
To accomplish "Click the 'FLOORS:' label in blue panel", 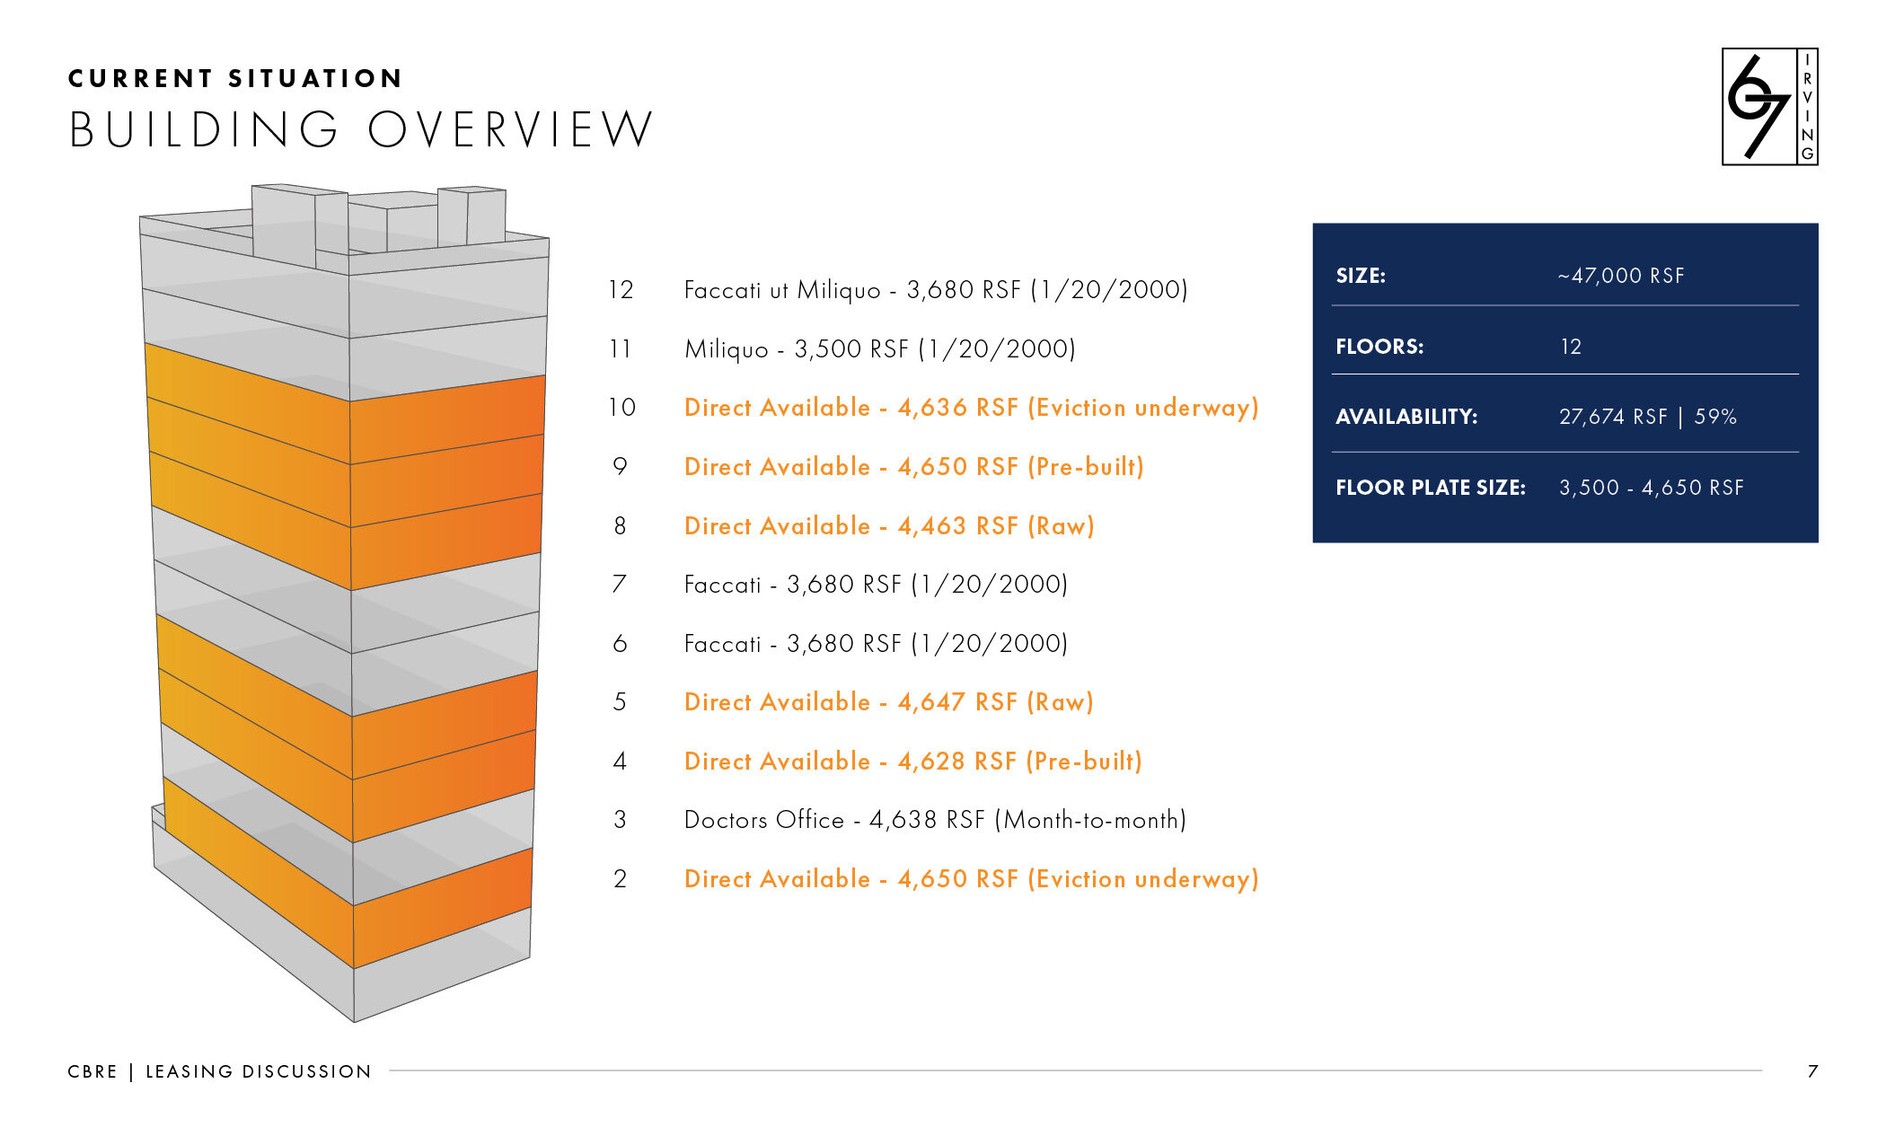I will tap(1379, 347).
